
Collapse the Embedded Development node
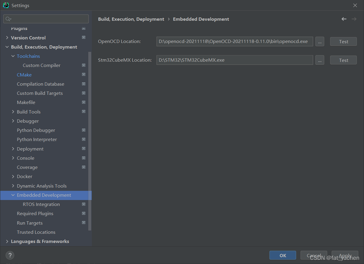tap(13, 195)
